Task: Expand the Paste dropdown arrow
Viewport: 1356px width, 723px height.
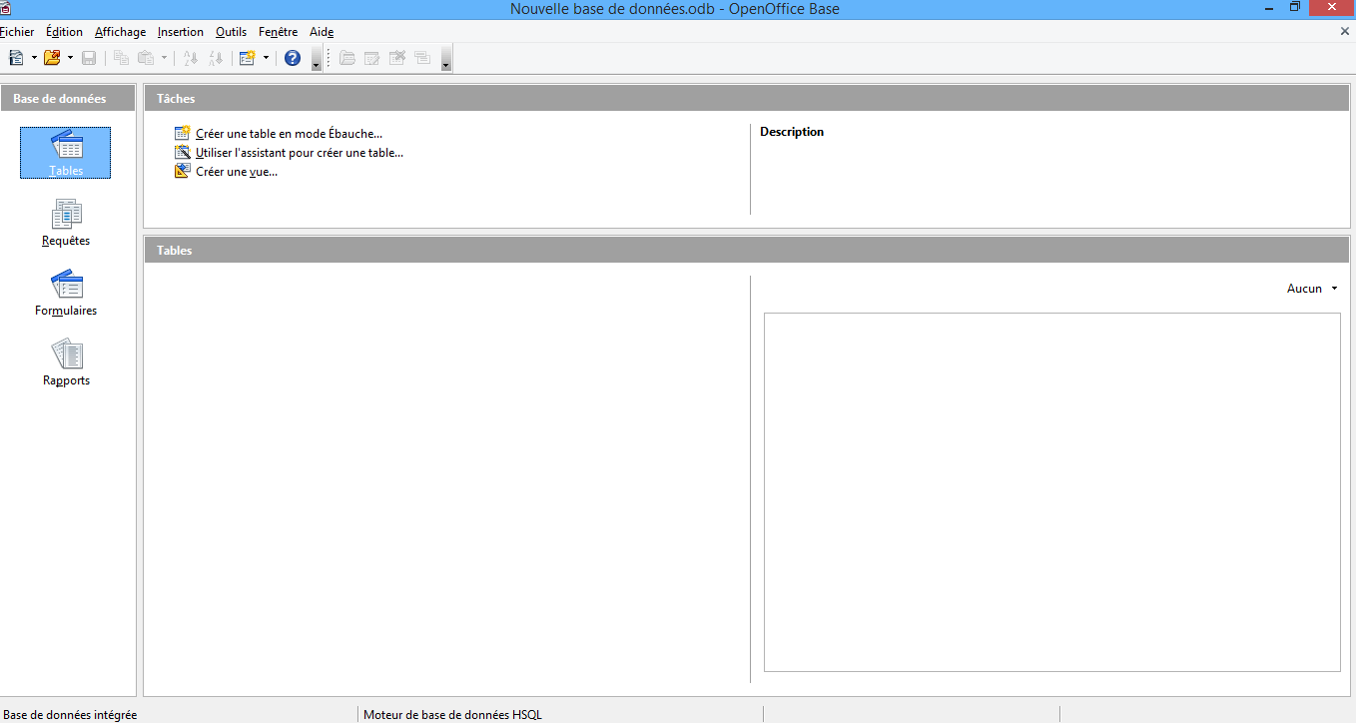Action: (x=164, y=58)
